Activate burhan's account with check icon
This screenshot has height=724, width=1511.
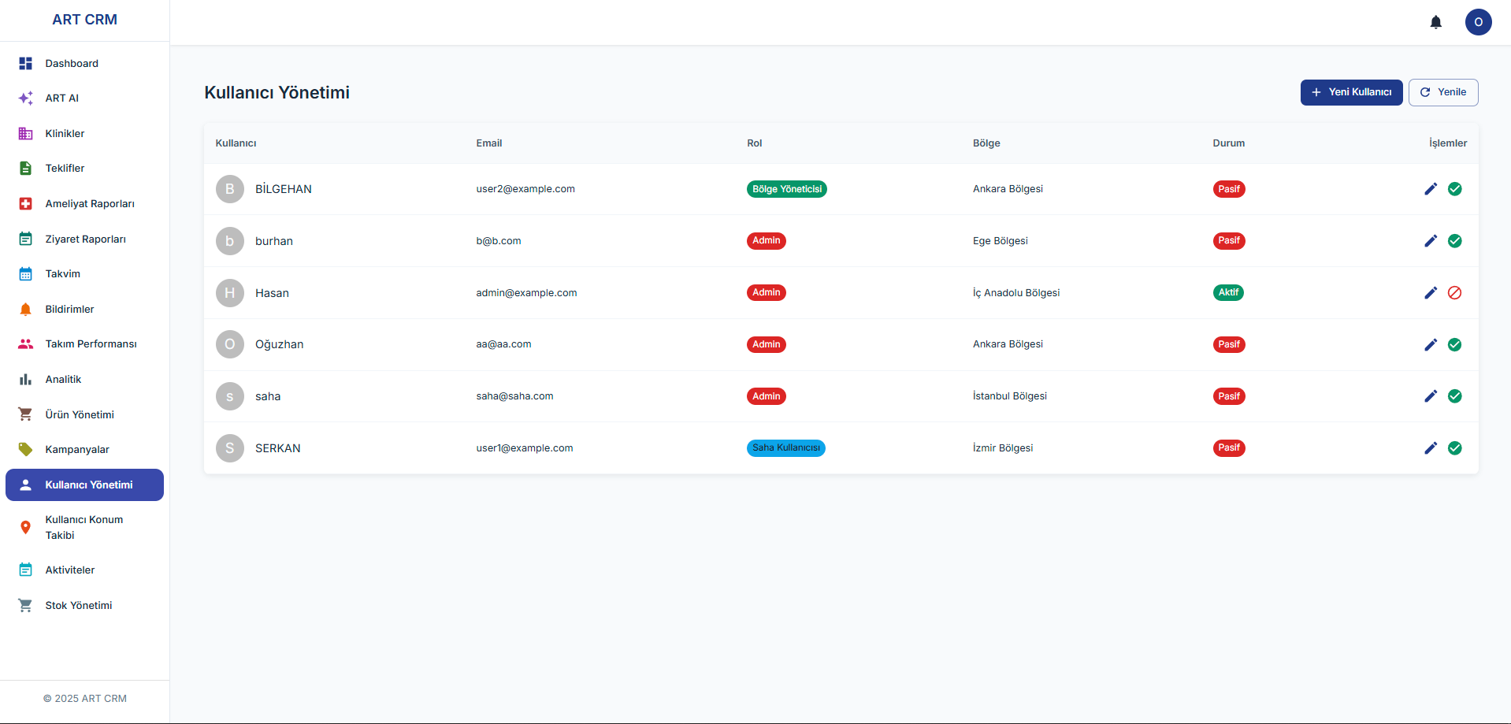(1454, 241)
